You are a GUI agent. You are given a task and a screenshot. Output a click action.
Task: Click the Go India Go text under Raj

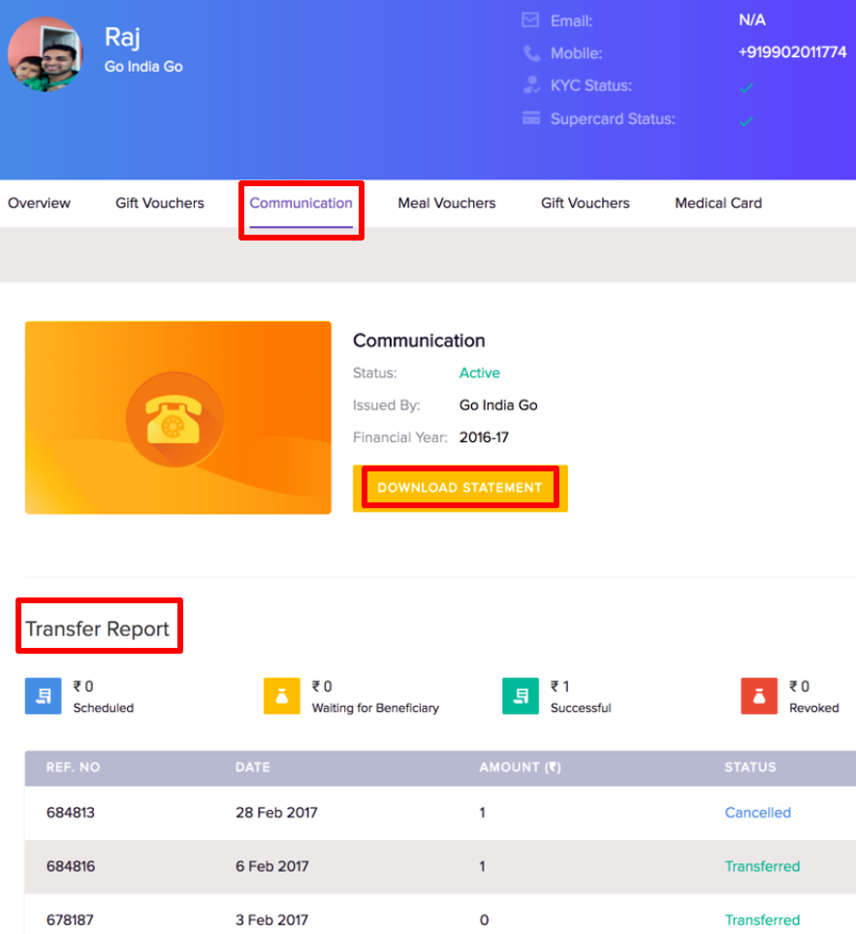143,67
